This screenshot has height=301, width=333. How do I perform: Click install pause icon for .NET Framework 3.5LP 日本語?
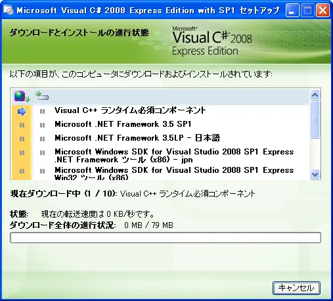tap(42, 139)
